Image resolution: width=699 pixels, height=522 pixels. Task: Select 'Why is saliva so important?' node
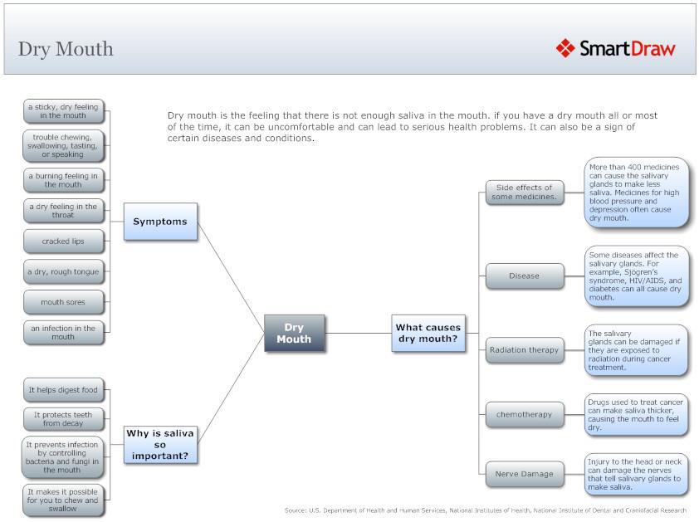160,445
